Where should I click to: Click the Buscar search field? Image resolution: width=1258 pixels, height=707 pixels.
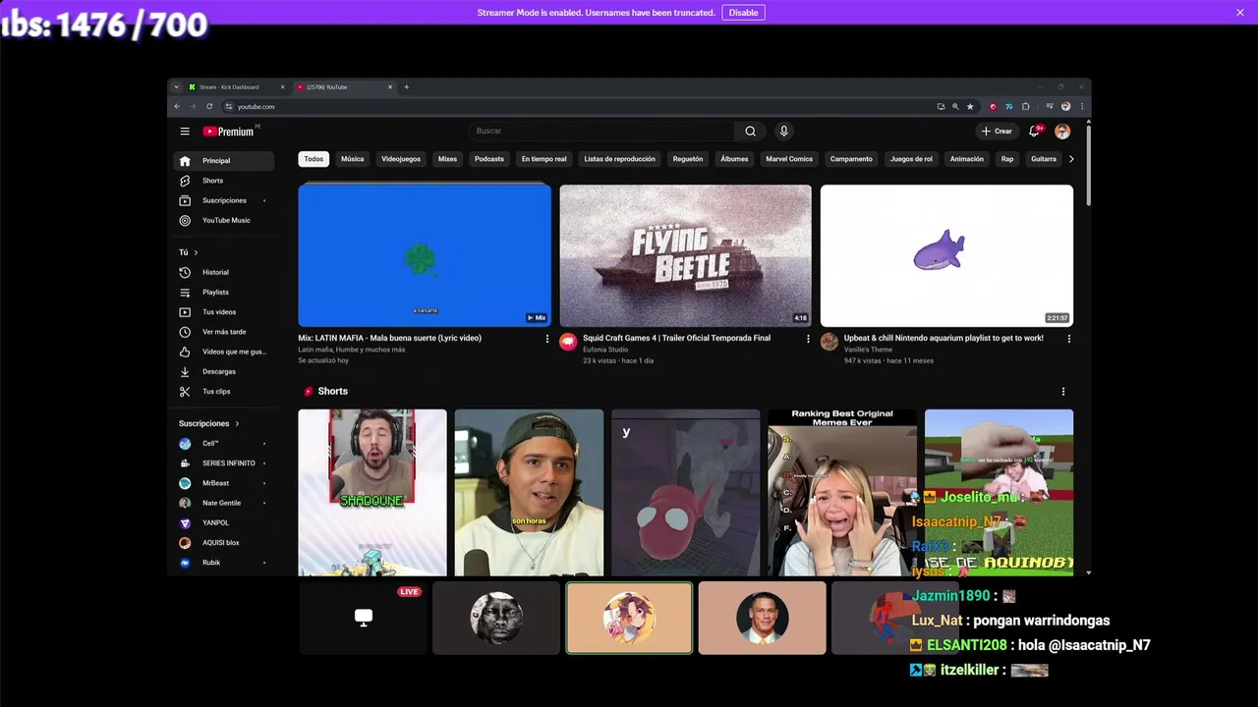pyautogui.click(x=601, y=131)
